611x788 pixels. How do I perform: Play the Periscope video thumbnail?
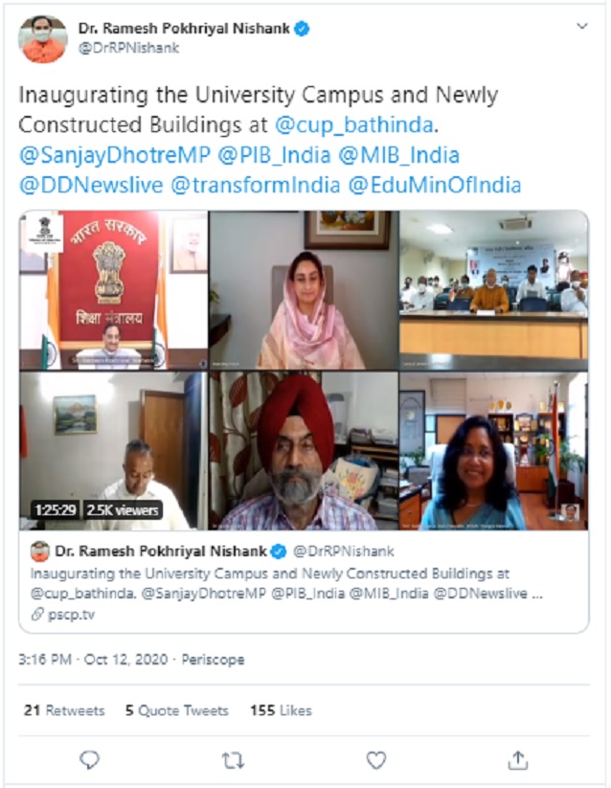tap(304, 371)
